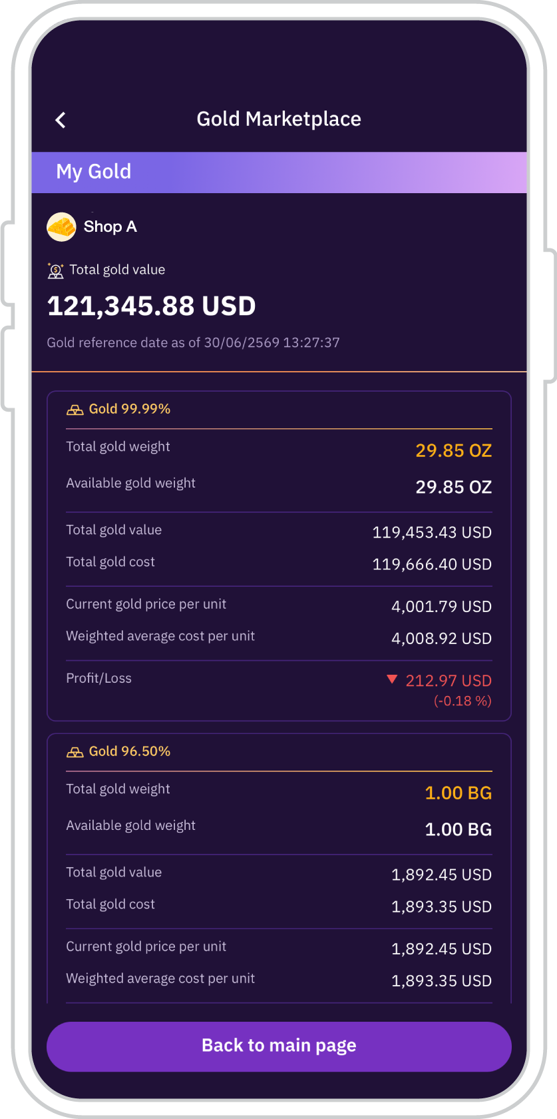Tap the 1.00 BG total gold weight

point(459,793)
